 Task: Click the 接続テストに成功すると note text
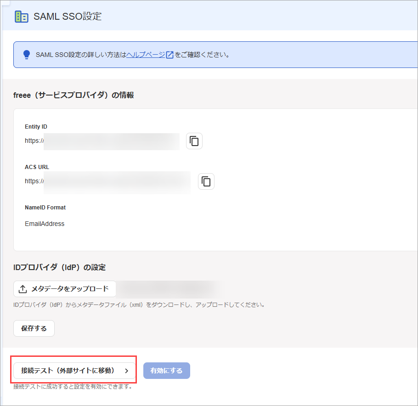[x=73, y=387]
